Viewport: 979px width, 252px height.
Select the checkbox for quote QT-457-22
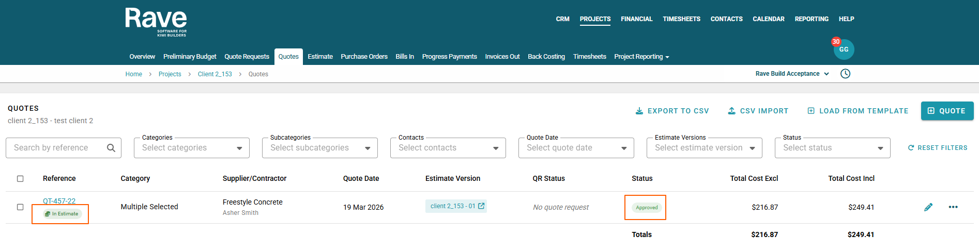(20, 207)
